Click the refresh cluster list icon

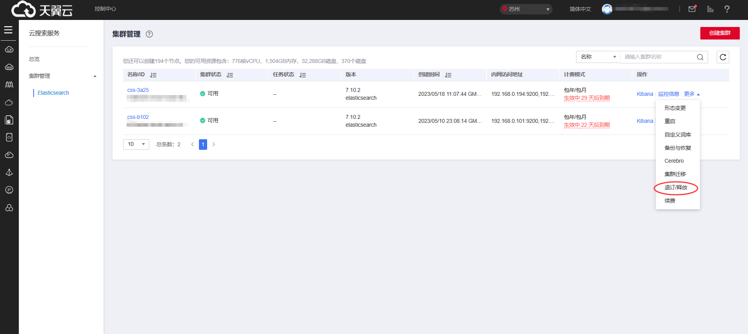723,57
